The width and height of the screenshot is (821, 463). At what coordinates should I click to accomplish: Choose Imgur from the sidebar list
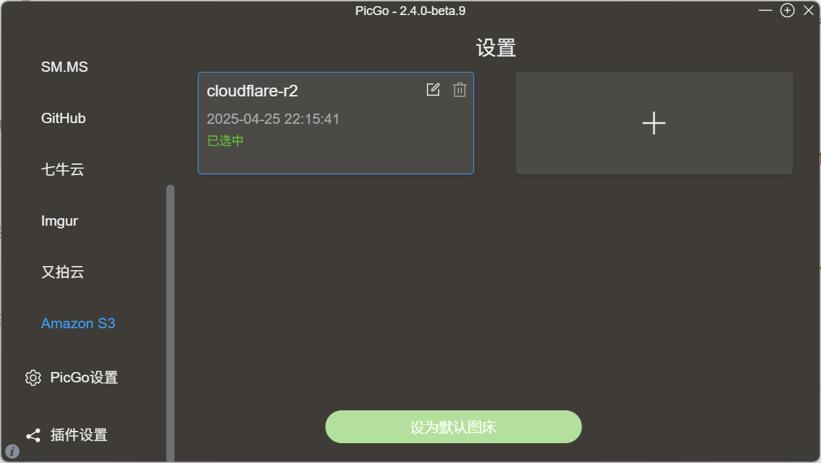pyautogui.click(x=60, y=221)
